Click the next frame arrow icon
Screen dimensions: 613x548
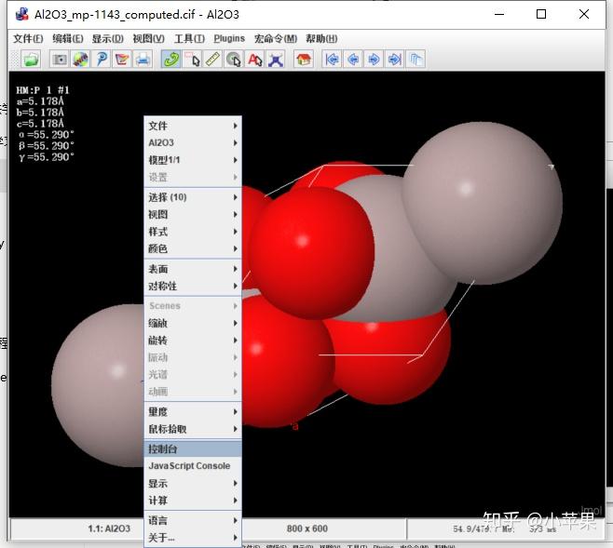(374, 59)
